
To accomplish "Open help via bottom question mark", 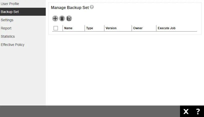I will pyautogui.click(x=198, y=112).
